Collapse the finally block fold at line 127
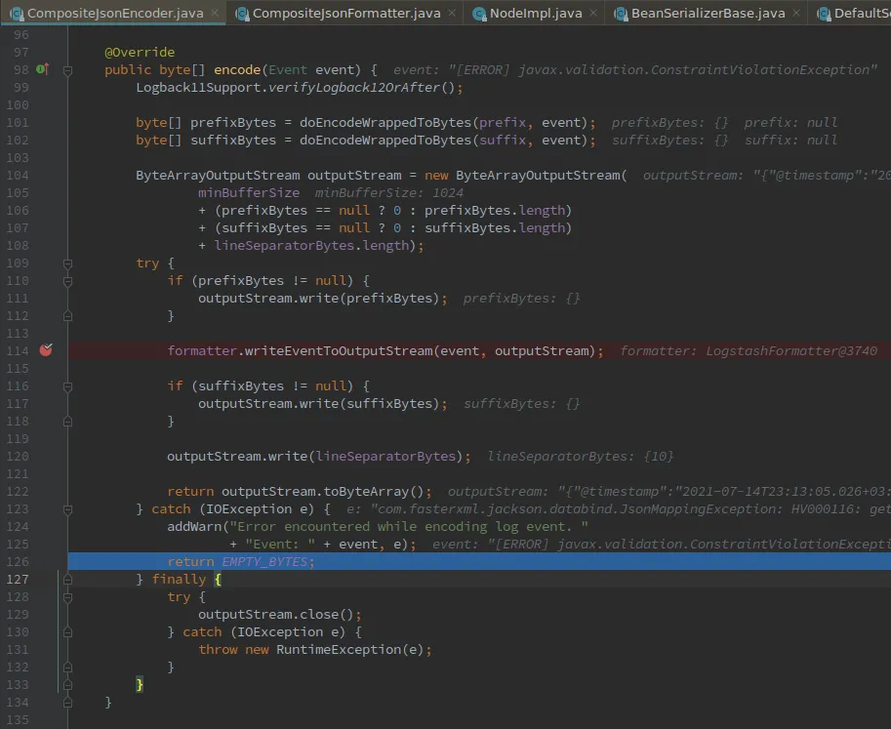891x729 pixels. click(67, 580)
